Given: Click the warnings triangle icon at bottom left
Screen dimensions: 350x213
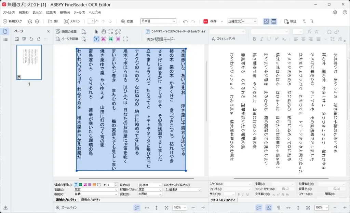Looking at the screenshot, I should [5, 208].
